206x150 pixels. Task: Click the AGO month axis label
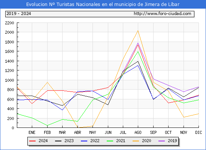pyautogui.click(x=138, y=132)
